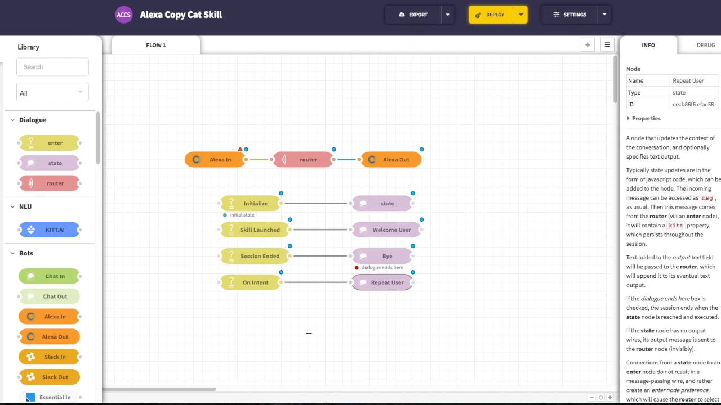Open the Deploy dropdown arrow
Screen dimensions: 721x405
point(520,15)
